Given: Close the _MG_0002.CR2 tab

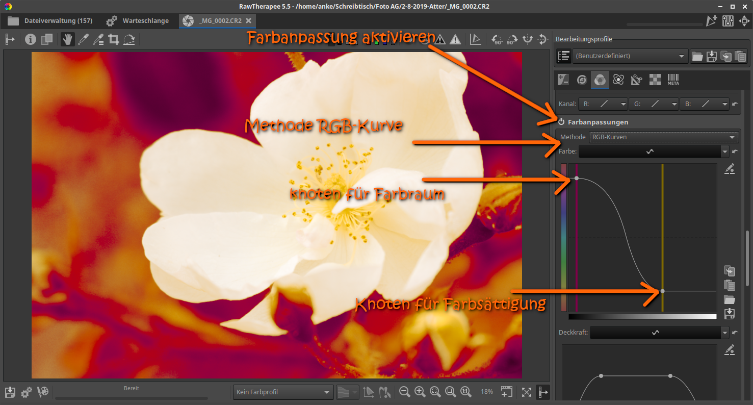Looking at the screenshot, I should (248, 21).
